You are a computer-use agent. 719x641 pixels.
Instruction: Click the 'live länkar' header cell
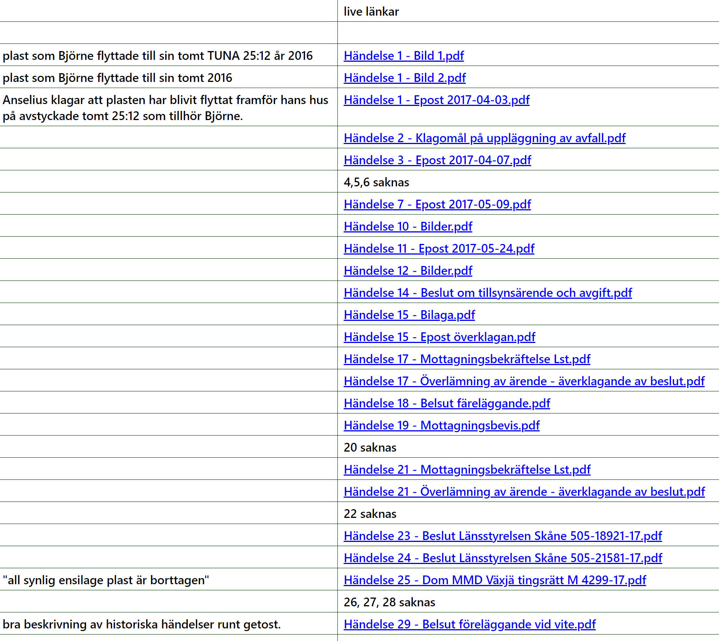tap(528, 11)
